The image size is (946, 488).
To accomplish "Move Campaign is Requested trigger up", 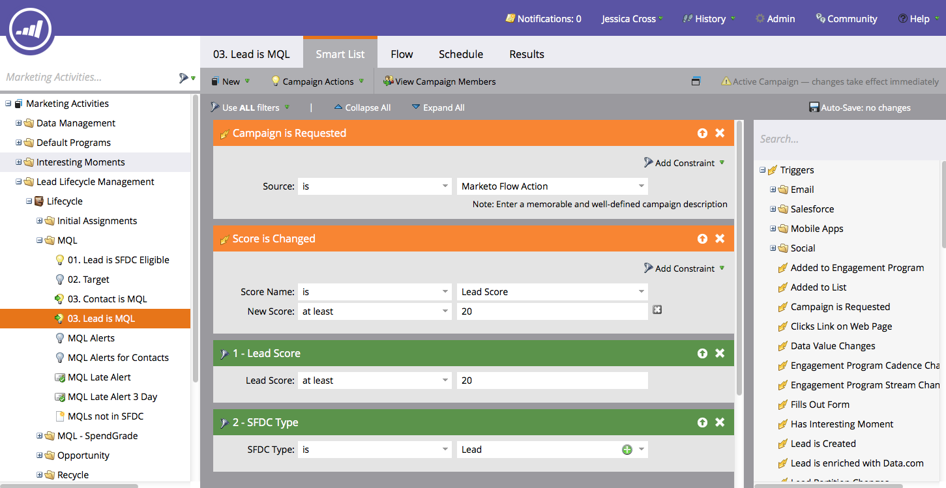I will pos(702,133).
